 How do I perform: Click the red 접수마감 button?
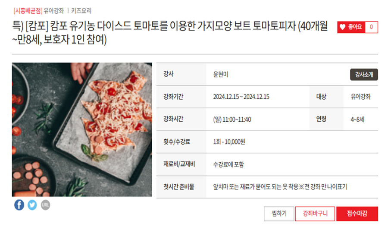point(357,214)
